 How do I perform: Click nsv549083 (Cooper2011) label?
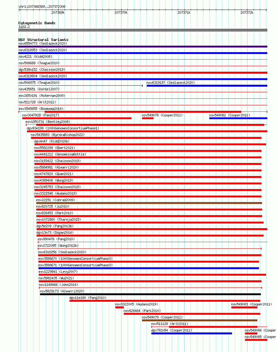(x=252, y=304)
